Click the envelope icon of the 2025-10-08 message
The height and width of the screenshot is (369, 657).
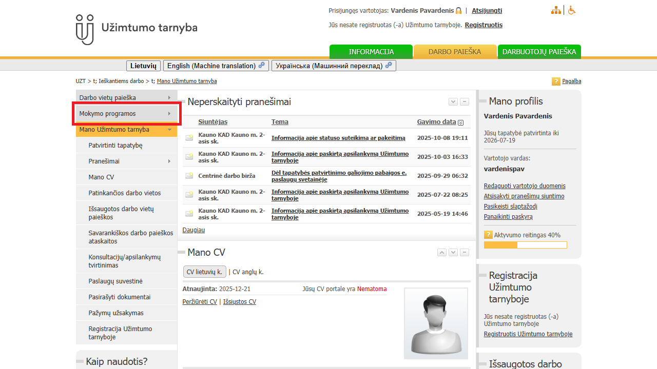pos(189,137)
